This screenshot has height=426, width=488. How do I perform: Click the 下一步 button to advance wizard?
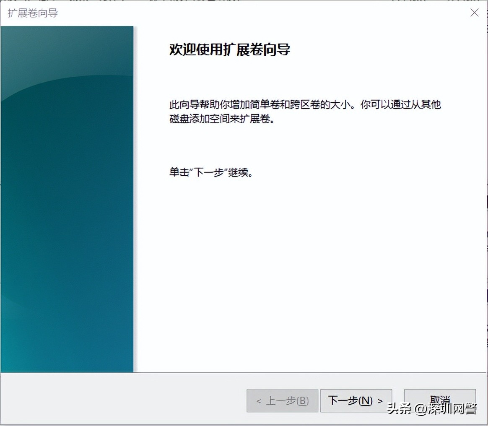(x=356, y=400)
